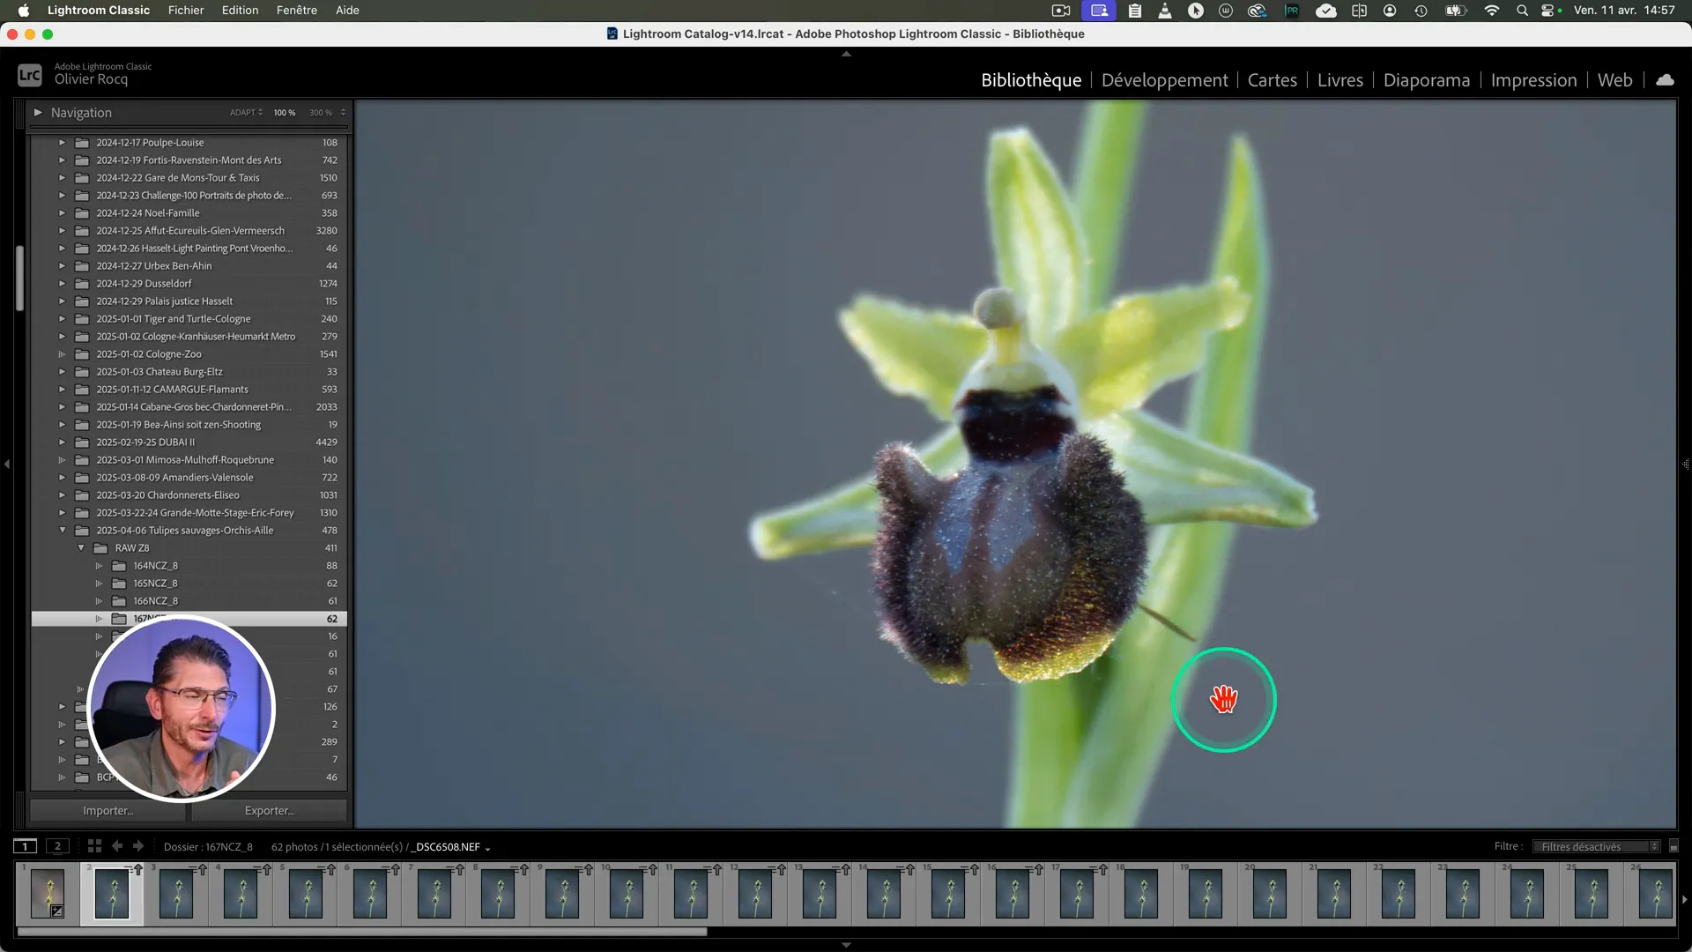The height and width of the screenshot is (952, 1692).
Task: Open the navigator zoom level stepper menu
Action: click(343, 113)
